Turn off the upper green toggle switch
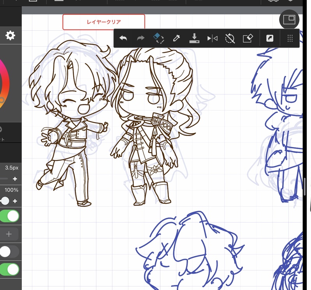311x290 pixels. pos(9,216)
